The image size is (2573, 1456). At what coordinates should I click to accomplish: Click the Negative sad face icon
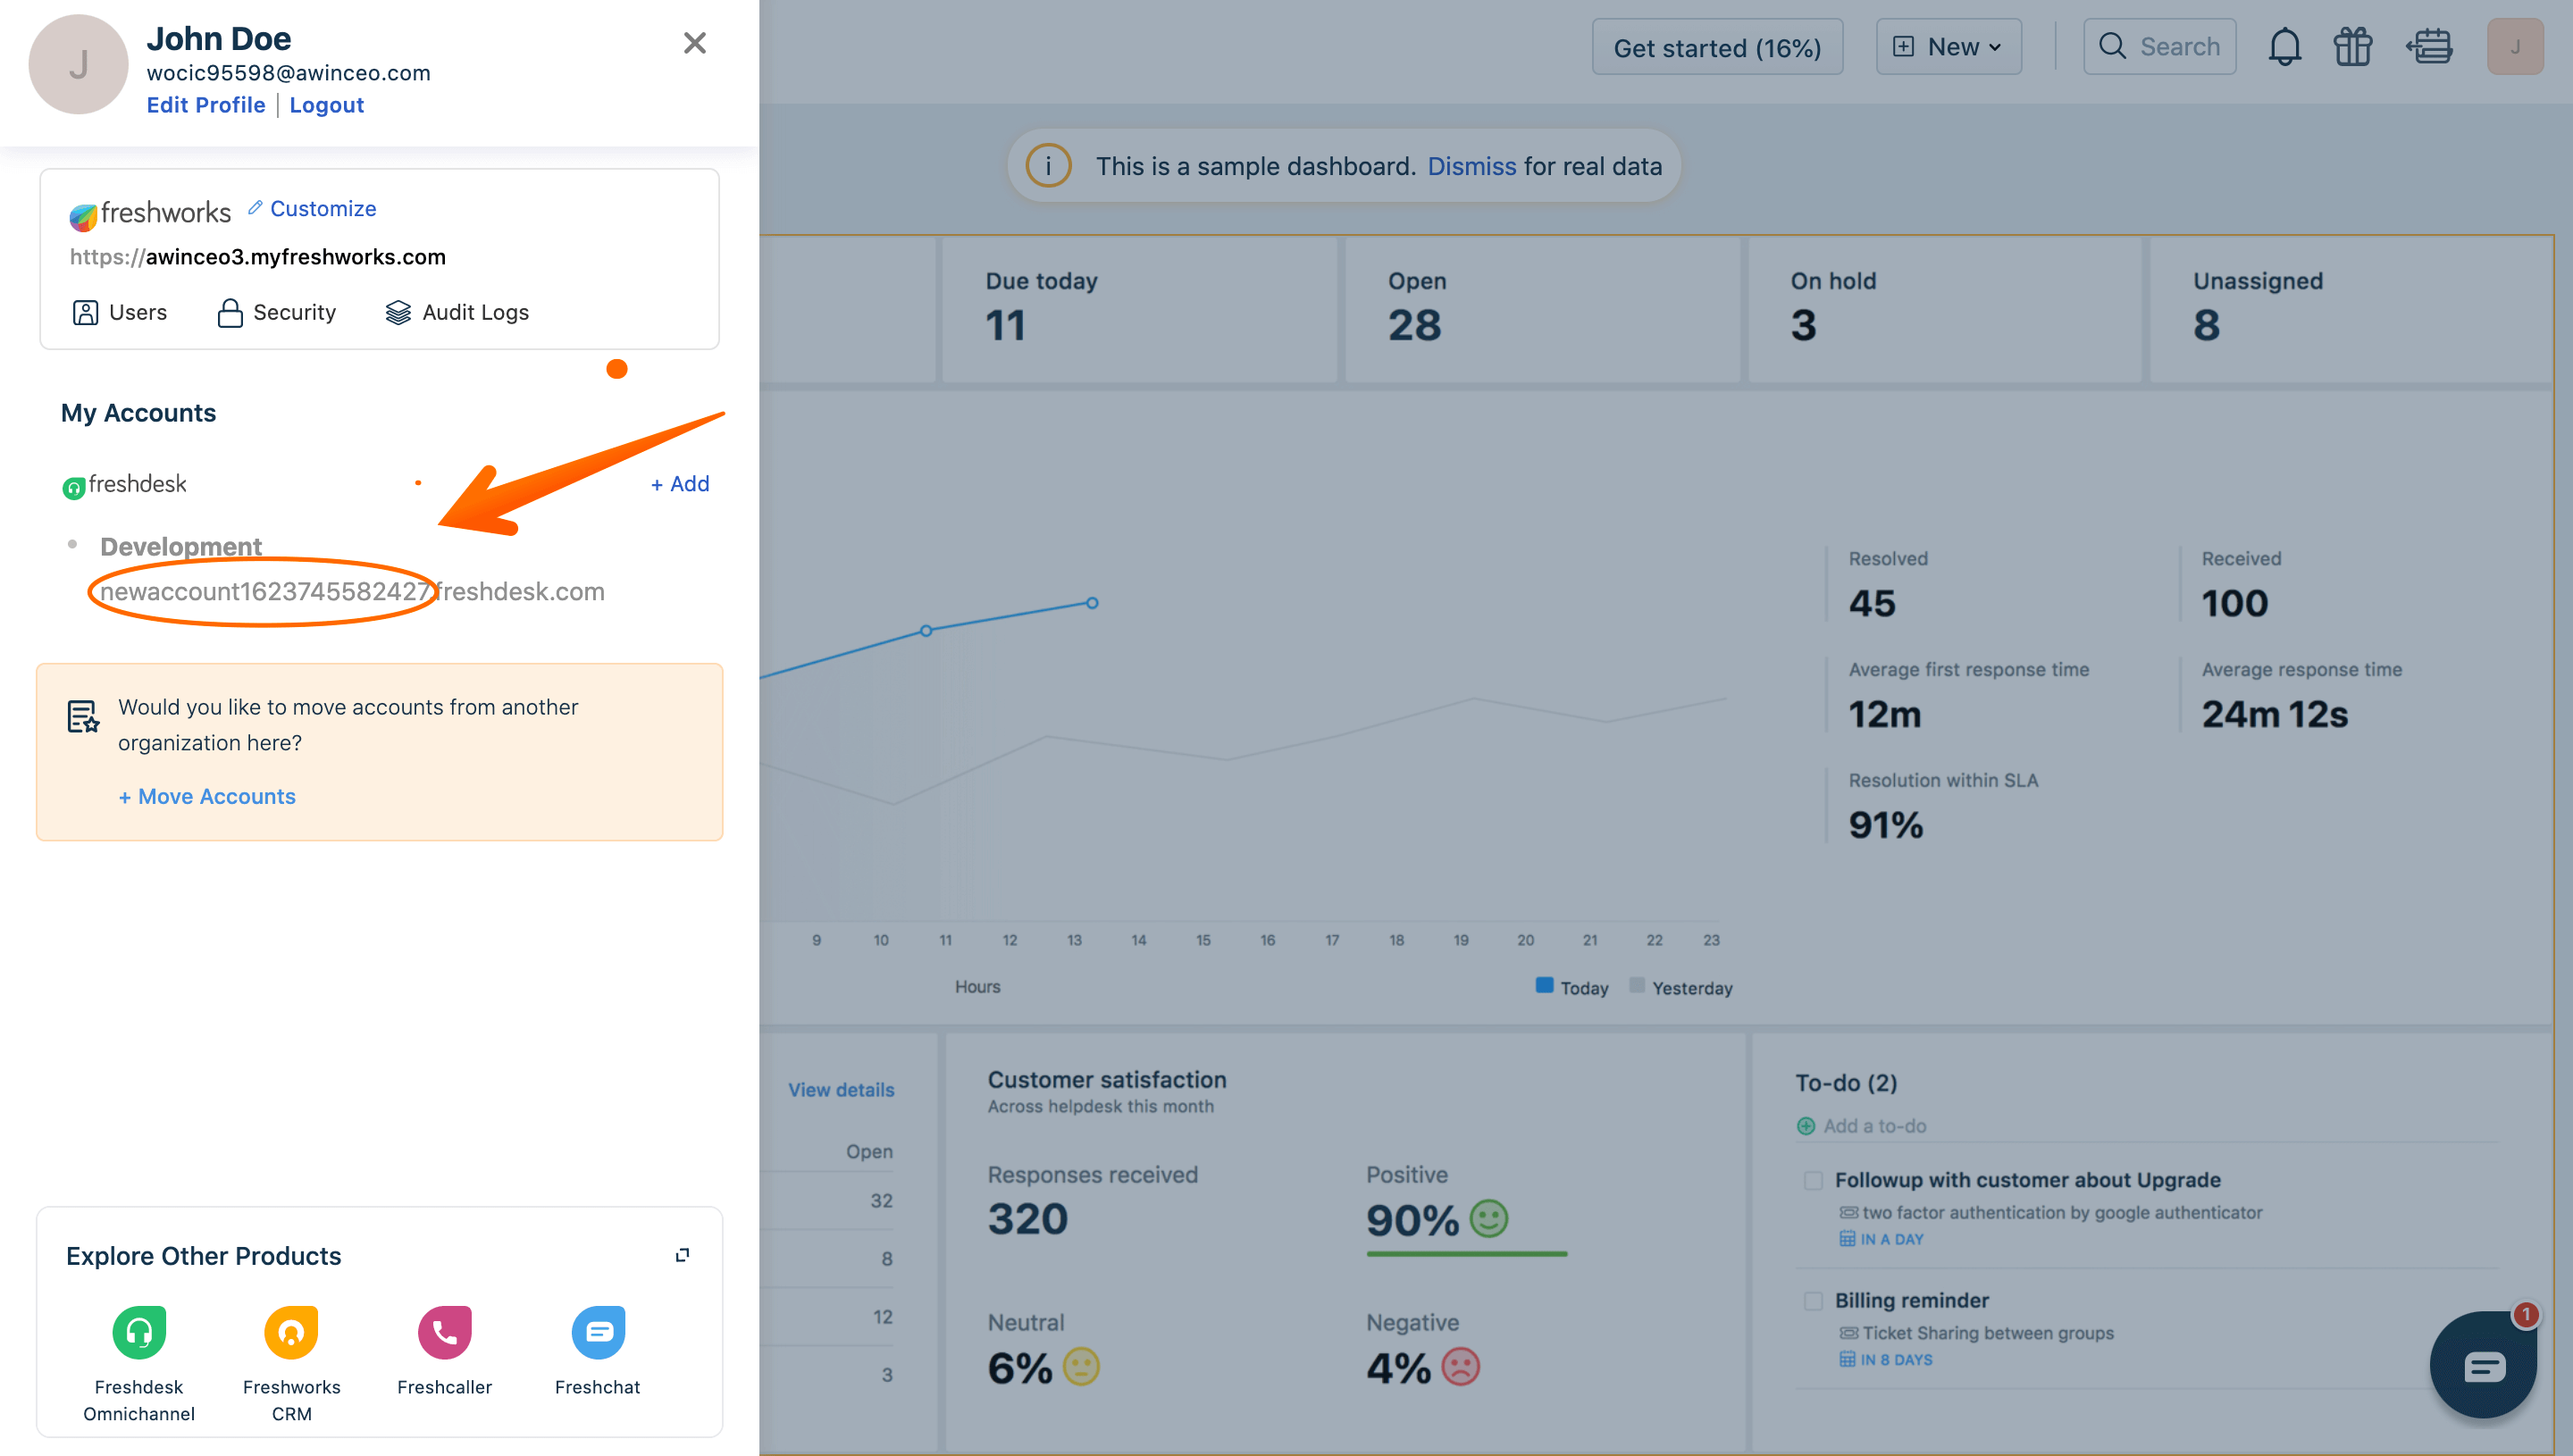(x=1460, y=1367)
